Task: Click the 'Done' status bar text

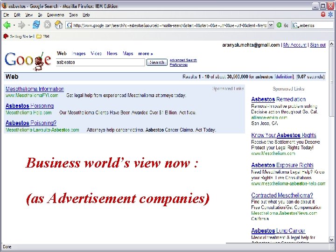Action: [x=7, y=247]
